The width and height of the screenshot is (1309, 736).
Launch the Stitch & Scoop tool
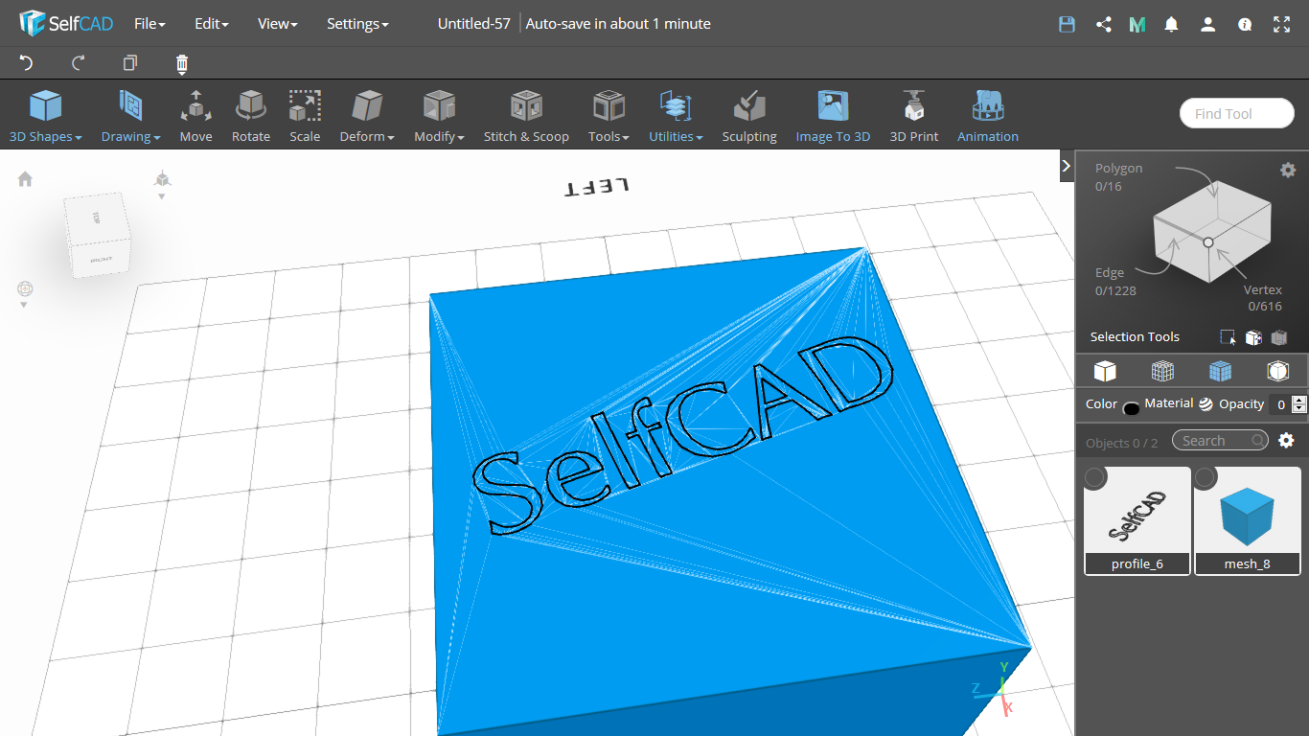[x=526, y=117]
